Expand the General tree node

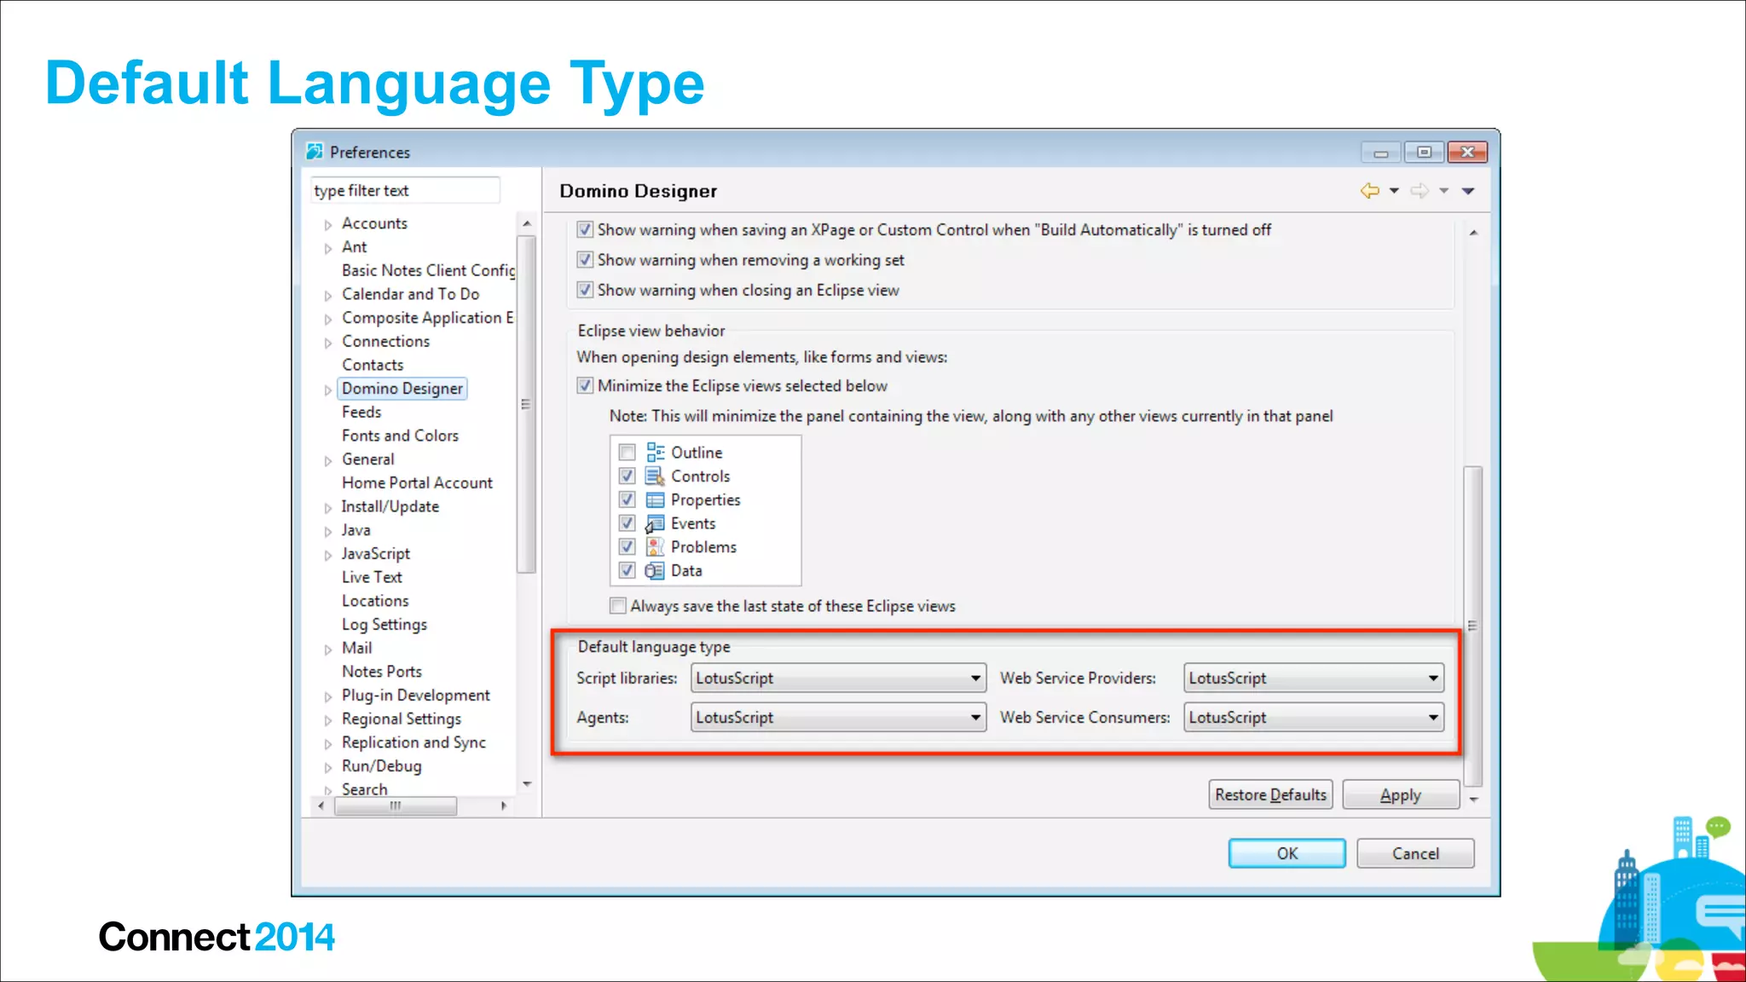(328, 461)
